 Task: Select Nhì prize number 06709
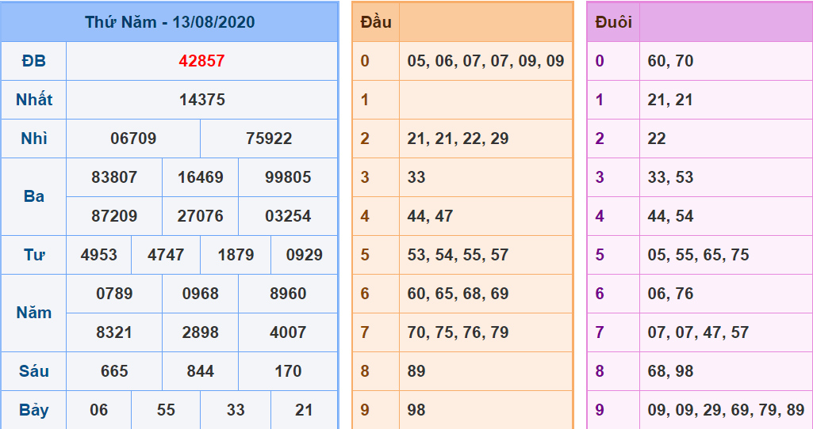[x=133, y=139]
